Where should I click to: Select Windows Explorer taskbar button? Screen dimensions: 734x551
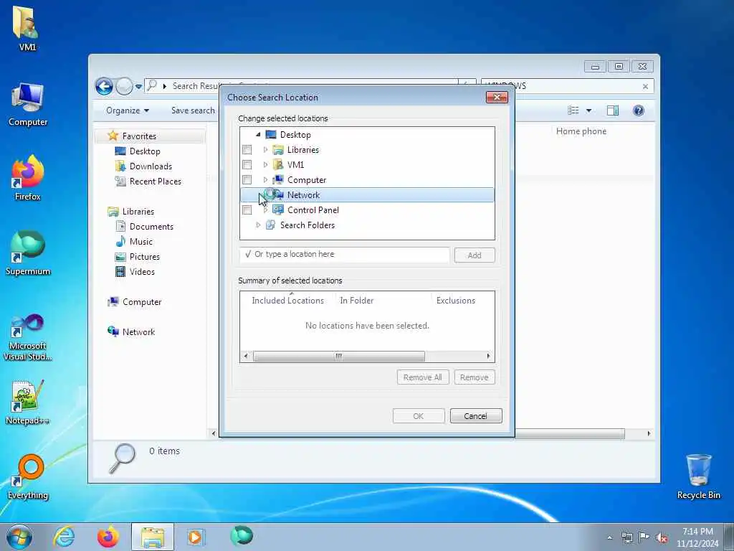pyautogui.click(x=152, y=537)
